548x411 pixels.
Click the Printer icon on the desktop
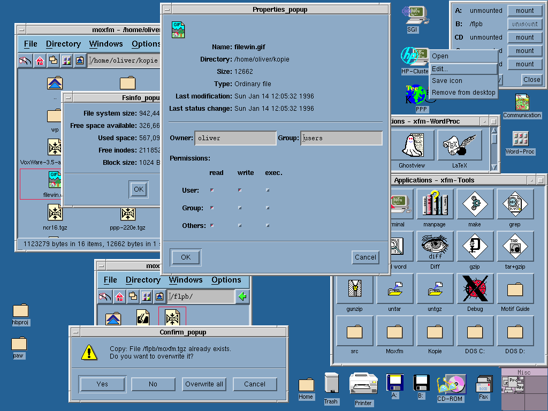363,384
